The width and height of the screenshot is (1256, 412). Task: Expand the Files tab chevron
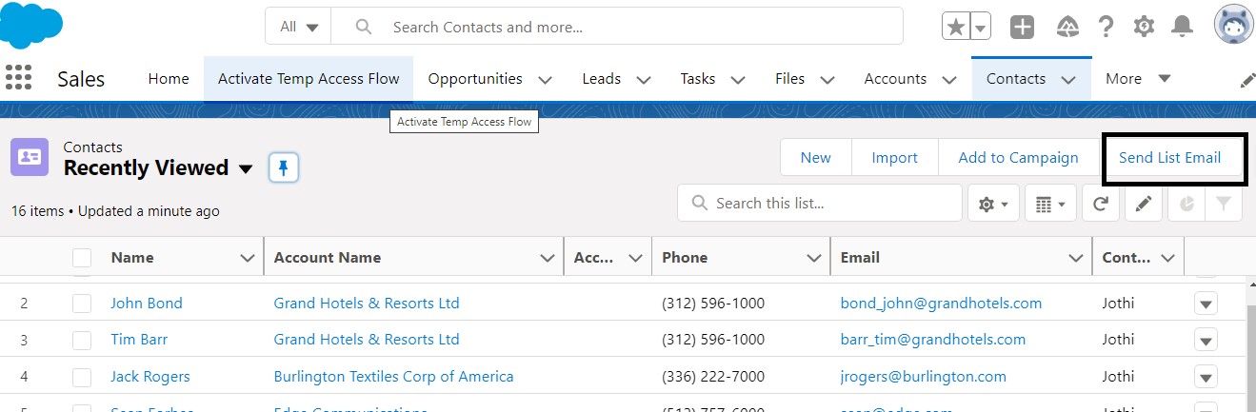pos(827,80)
